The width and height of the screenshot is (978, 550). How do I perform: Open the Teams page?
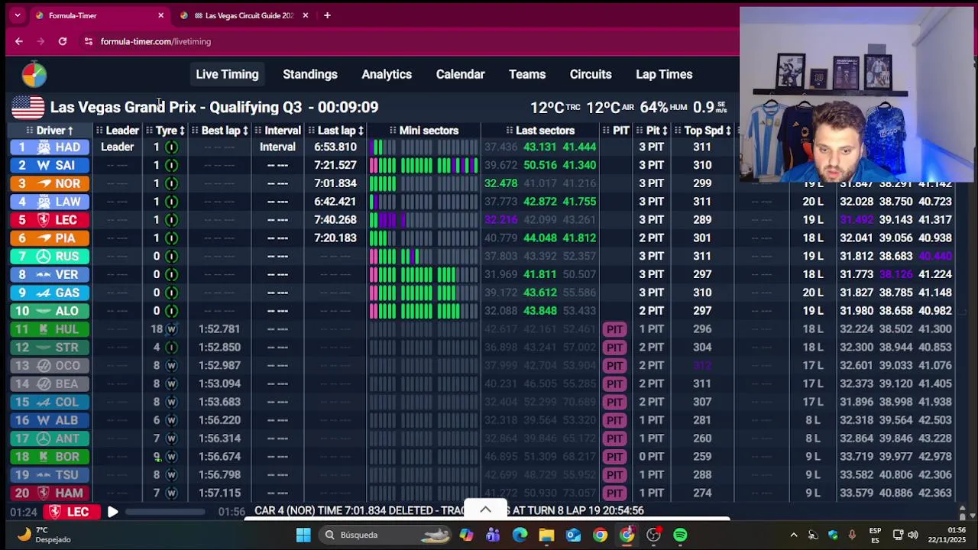pos(527,74)
